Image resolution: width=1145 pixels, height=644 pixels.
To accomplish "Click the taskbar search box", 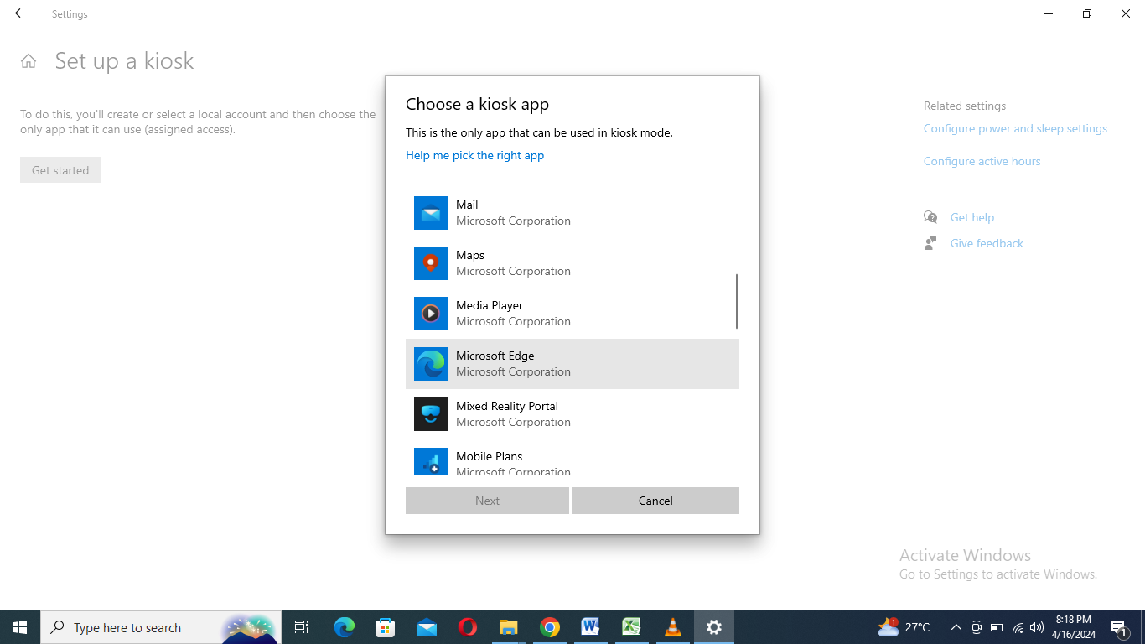I will (x=134, y=626).
